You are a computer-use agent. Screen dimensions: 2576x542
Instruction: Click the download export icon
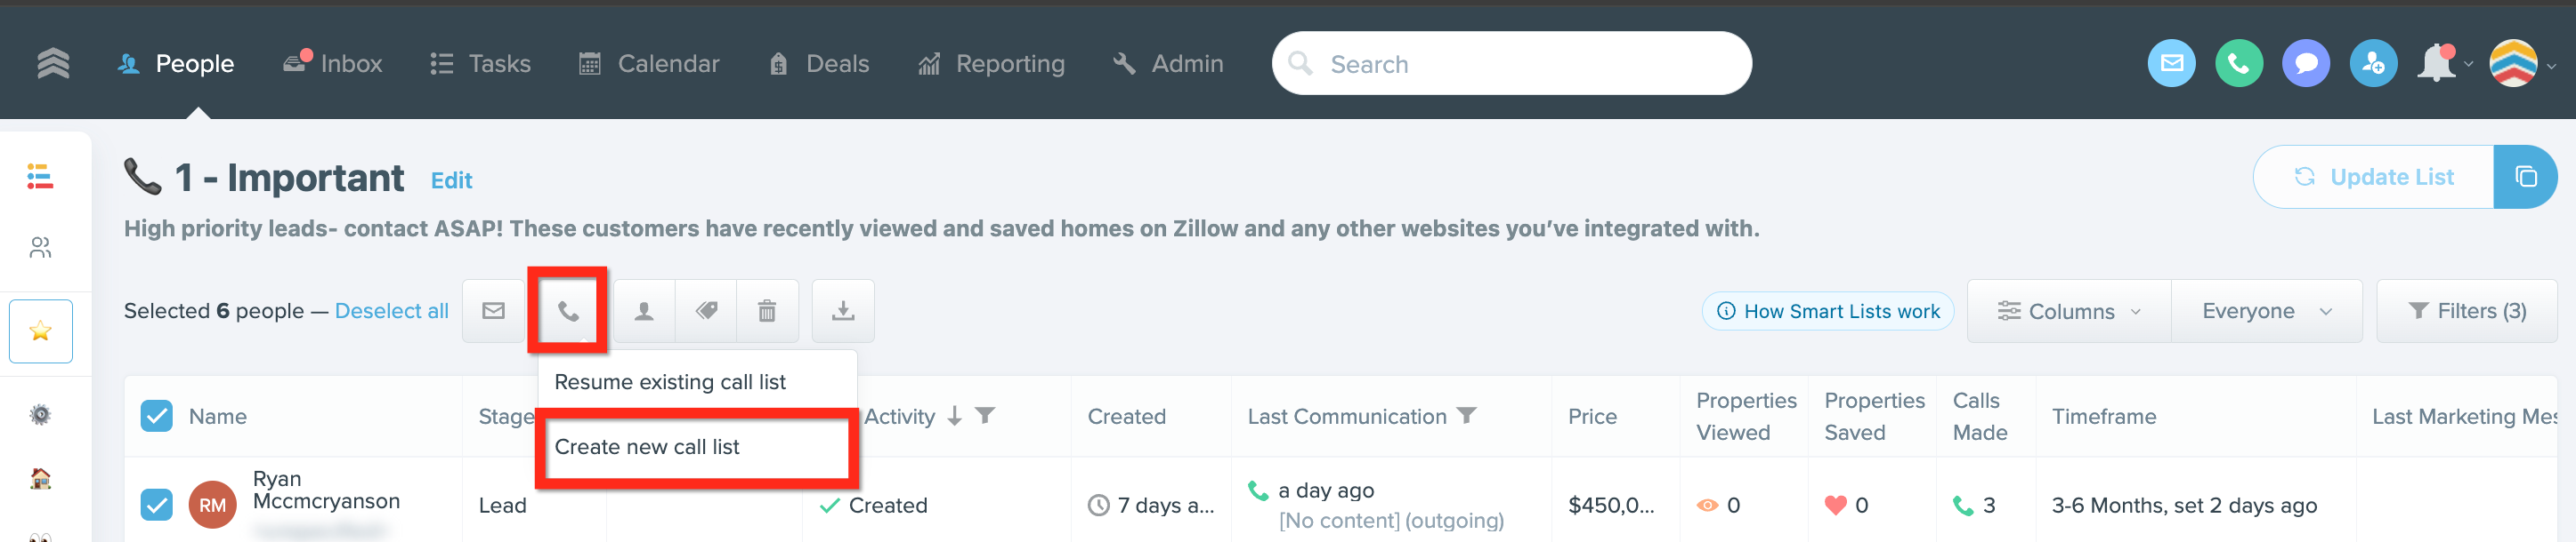tap(843, 311)
